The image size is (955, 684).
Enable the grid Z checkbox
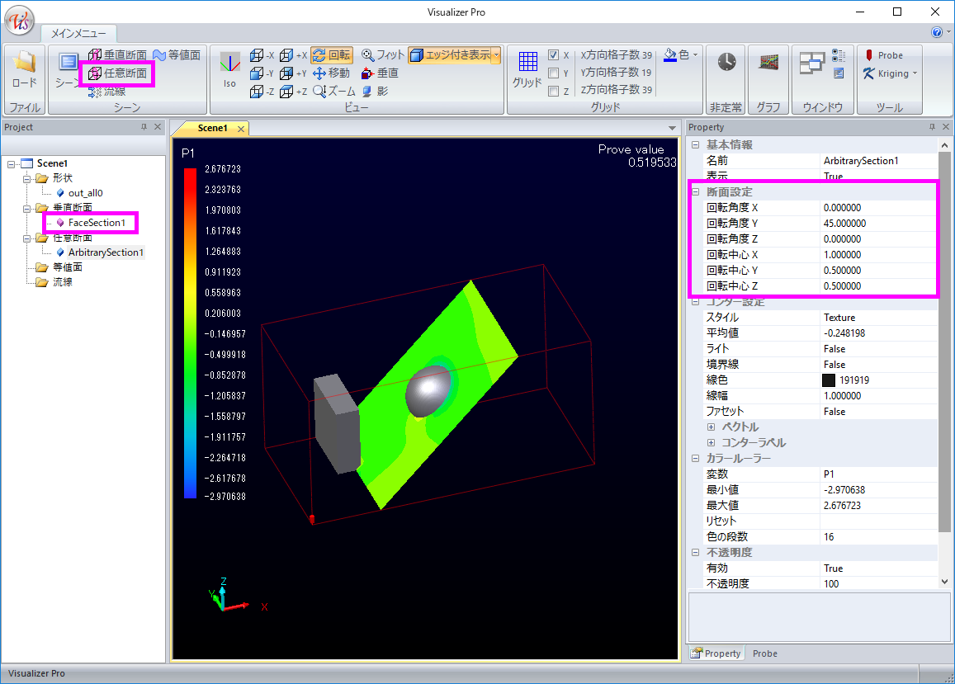tap(554, 92)
